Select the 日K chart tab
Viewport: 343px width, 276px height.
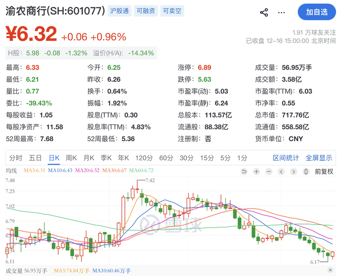[54, 158]
